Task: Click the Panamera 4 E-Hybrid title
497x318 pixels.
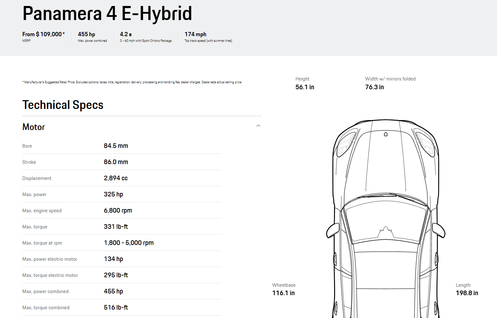Action: tap(107, 14)
